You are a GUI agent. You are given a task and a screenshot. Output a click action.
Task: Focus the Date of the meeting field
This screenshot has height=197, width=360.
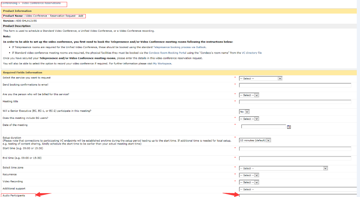(x=263, y=127)
